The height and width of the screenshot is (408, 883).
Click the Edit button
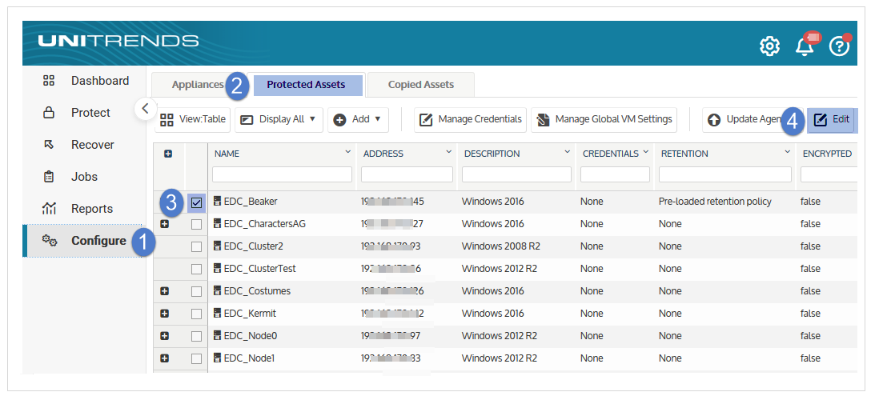(x=832, y=120)
